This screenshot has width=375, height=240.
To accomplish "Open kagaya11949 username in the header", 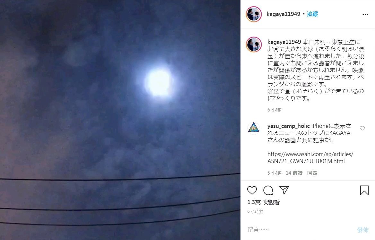I will pyautogui.click(x=283, y=14).
